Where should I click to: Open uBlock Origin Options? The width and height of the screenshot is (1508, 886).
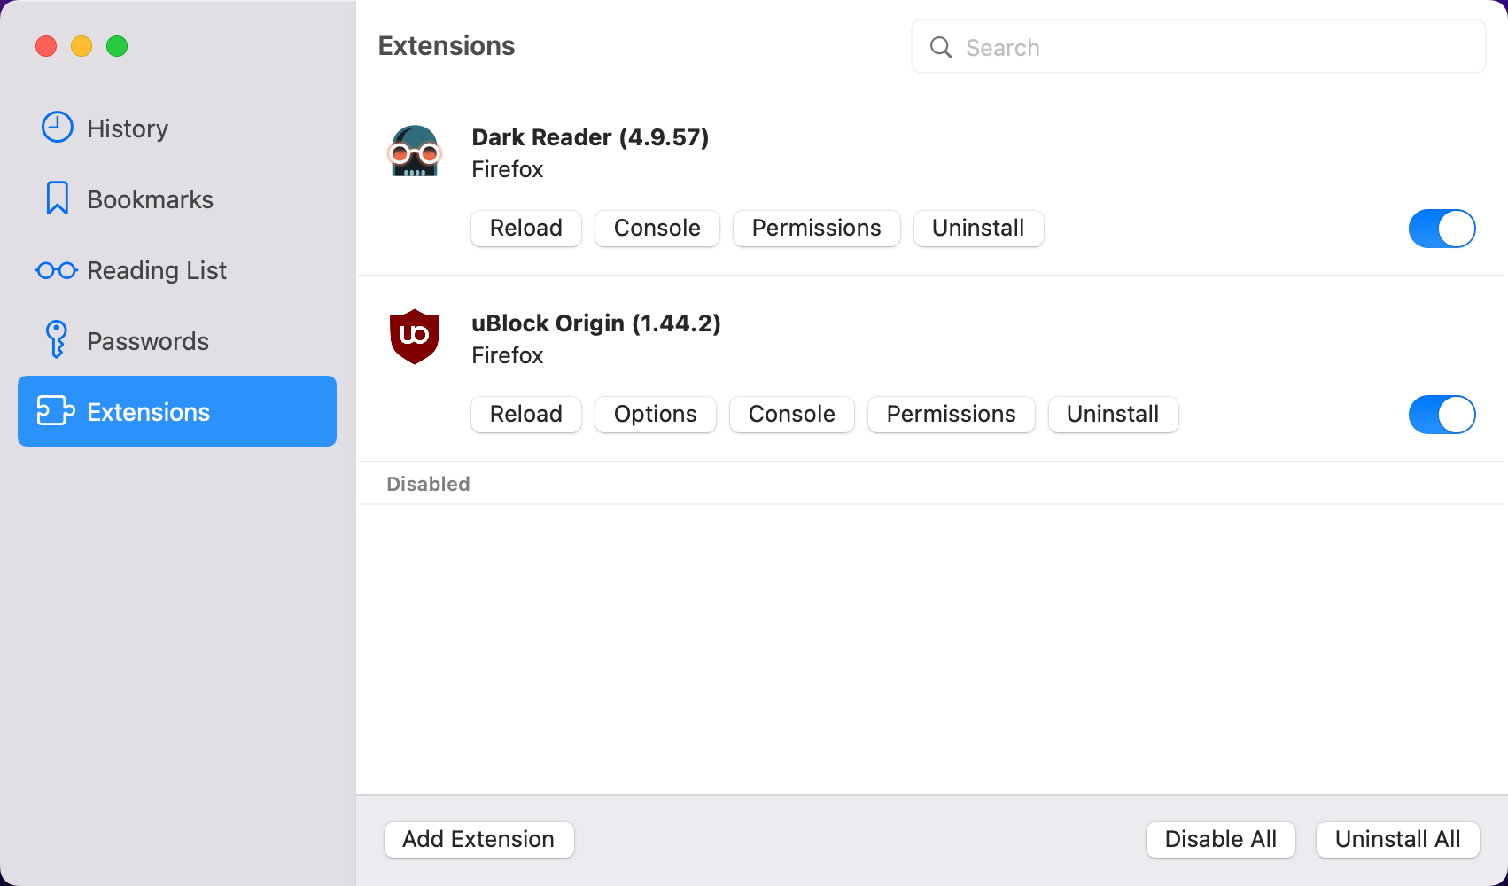pyautogui.click(x=655, y=414)
